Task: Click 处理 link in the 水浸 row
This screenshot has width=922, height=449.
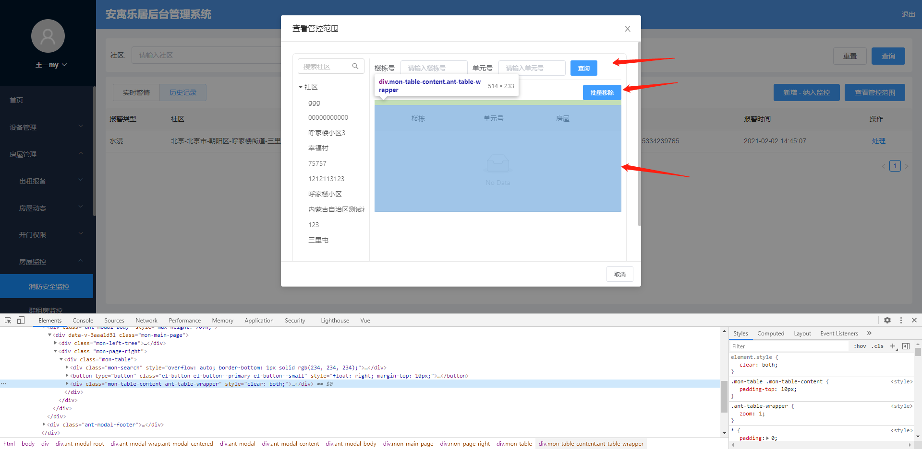Action: pos(879,141)
